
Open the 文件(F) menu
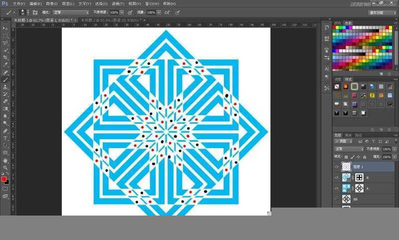(19, 4)
